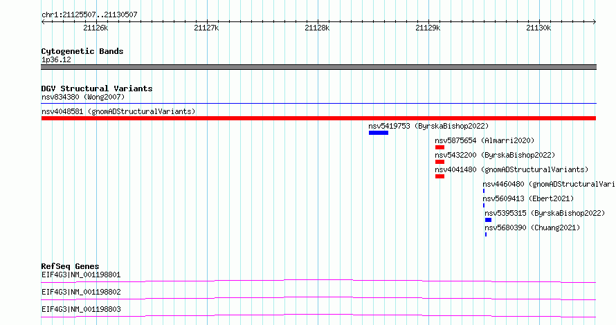
Task: Click the left arrow of the coordinate ruler
Action: (43, 22)
